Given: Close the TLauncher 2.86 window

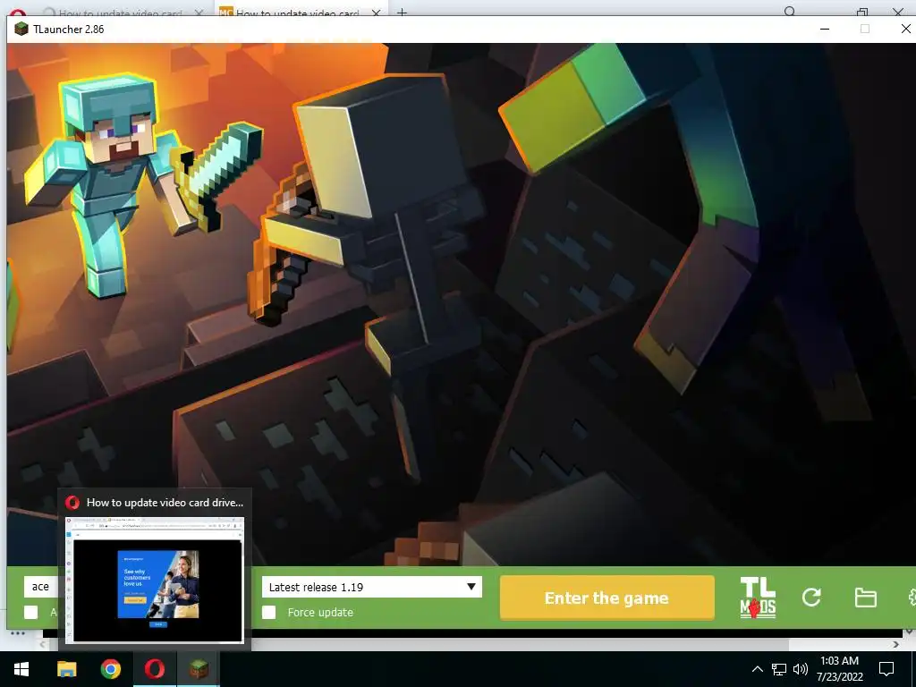Looking at the screenshot, I should point(906,29).
